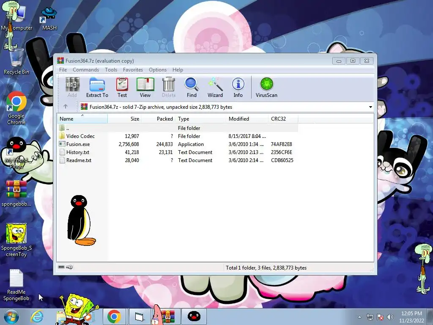Show hidden system tray icons

359,317
